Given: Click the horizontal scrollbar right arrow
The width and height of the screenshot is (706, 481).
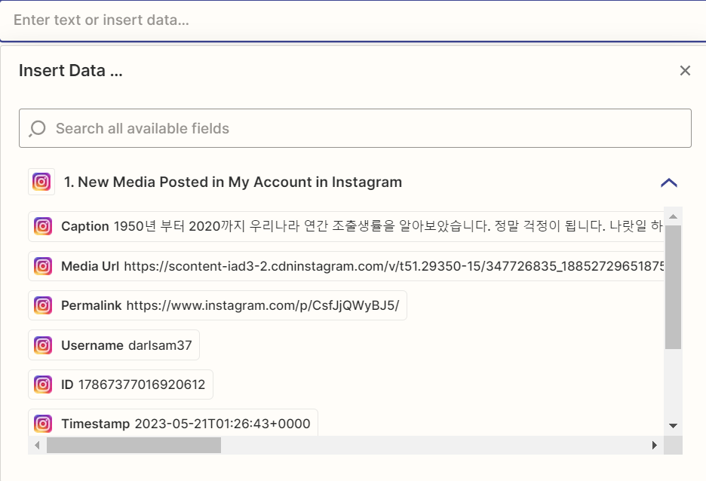Looking at the screenshot, I should tap(655, 445).
